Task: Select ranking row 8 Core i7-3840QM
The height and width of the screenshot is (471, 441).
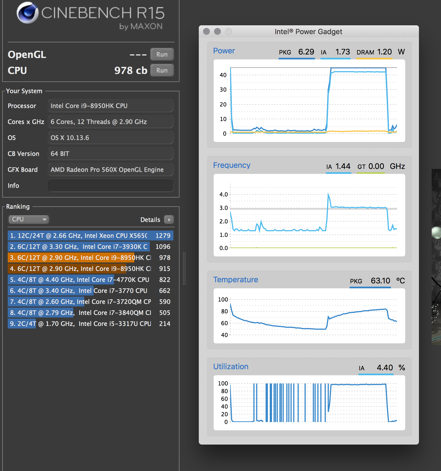Action: 91,313
